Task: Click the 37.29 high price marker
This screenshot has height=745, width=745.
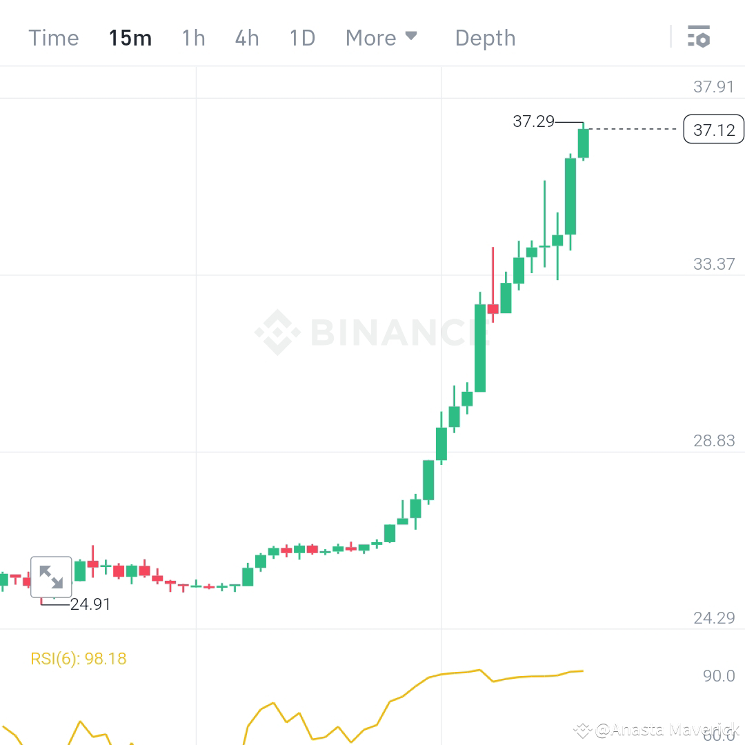Action: point(535,121)
